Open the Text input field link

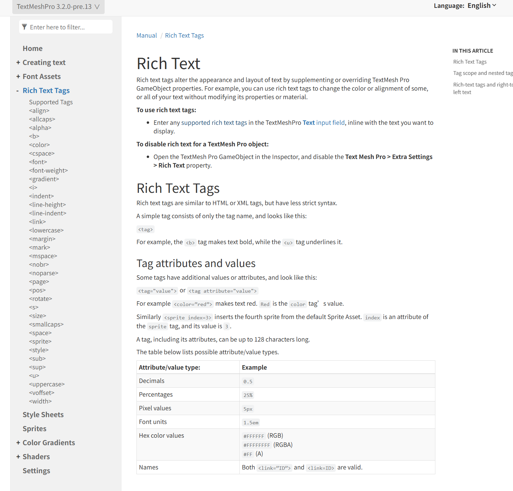click(324, 123)
